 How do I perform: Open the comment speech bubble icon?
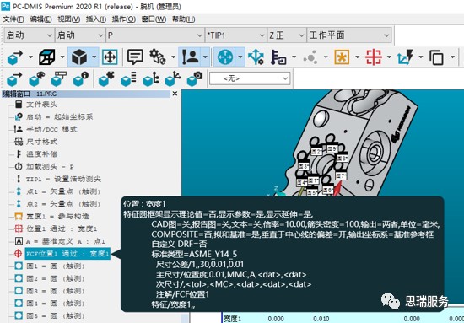click(x=135, y=57)
